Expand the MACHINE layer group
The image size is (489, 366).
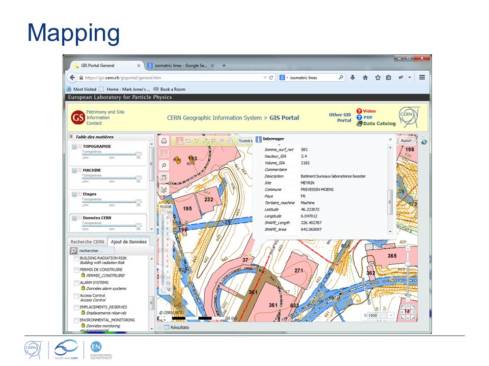click(x=80, y=170)
